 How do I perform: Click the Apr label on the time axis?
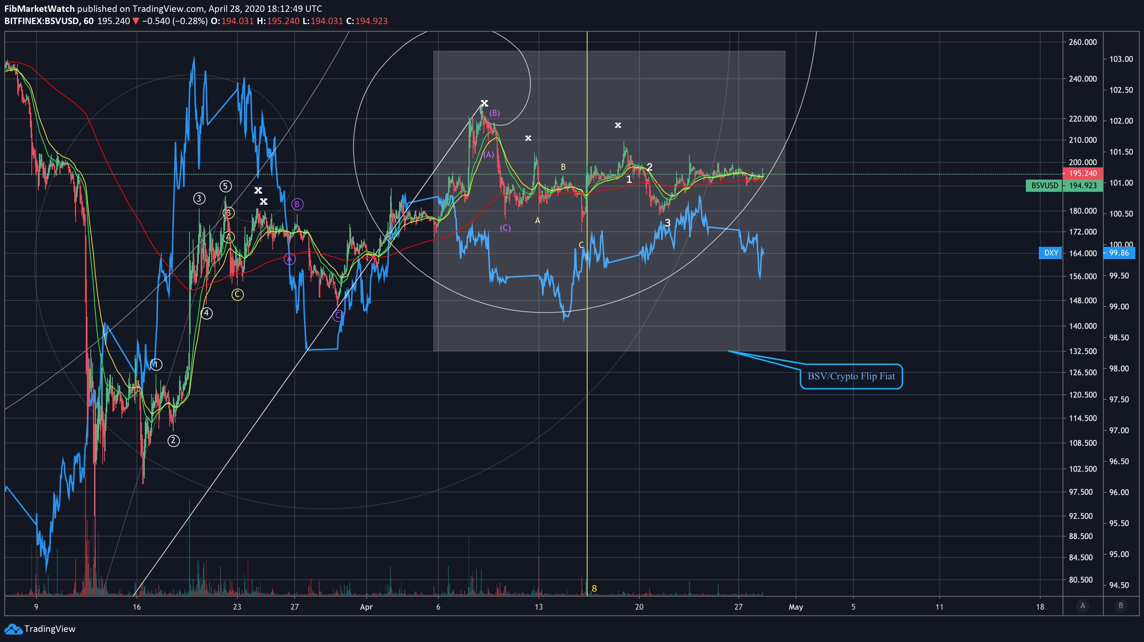pyautogui.click(x=366, y=607)
